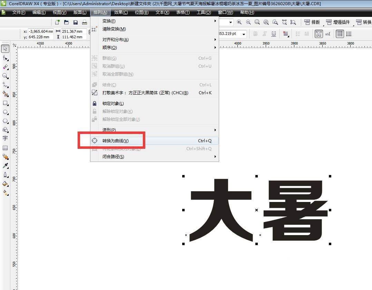This screenshot has height=290, width=372.
Task: Click the fill color swatch at toolbox bottom
Action: click(x=5, y=184)
